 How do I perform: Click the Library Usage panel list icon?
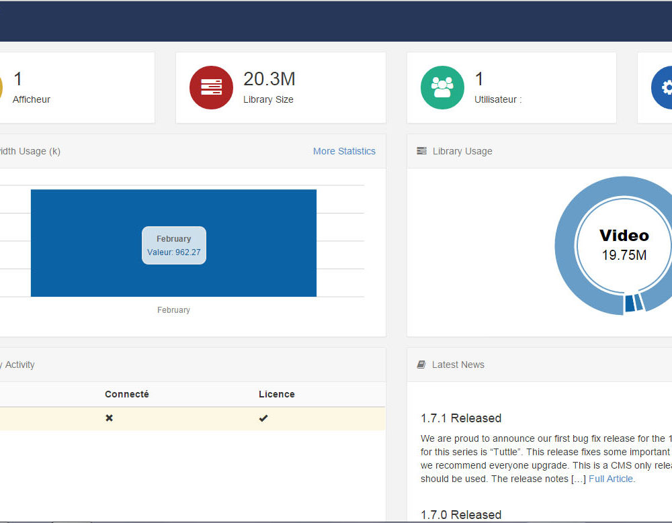pos(421,151)
